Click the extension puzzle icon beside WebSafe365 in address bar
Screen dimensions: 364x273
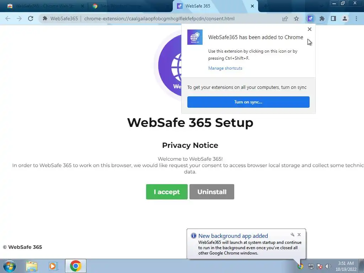45,18
